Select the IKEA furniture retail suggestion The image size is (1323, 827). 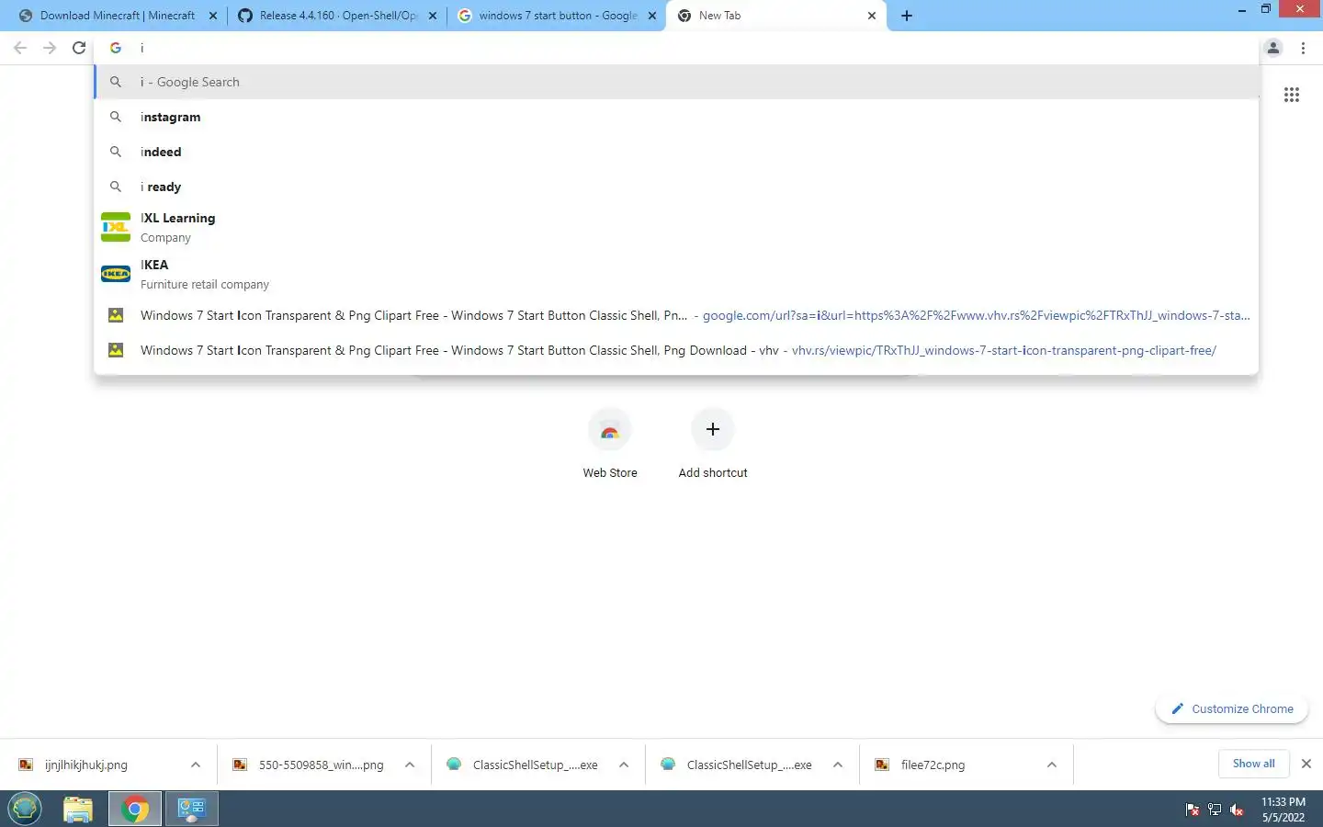point(676,274)
